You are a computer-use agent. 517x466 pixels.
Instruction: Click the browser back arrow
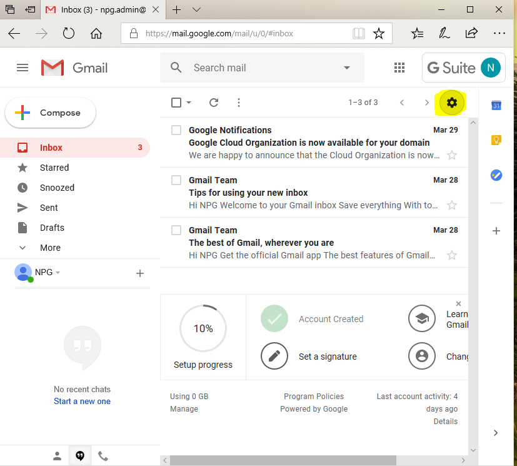tap(14, 33)
